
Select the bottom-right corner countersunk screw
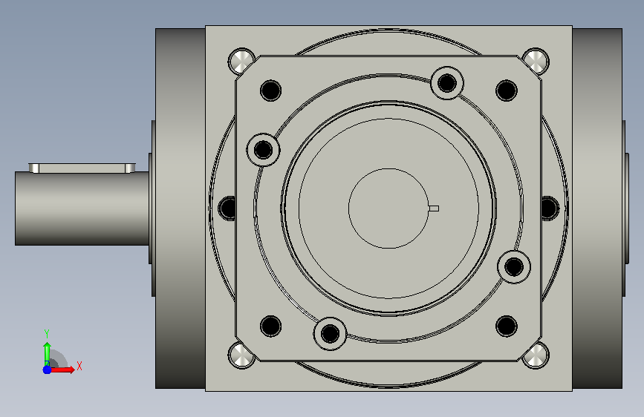536,355
